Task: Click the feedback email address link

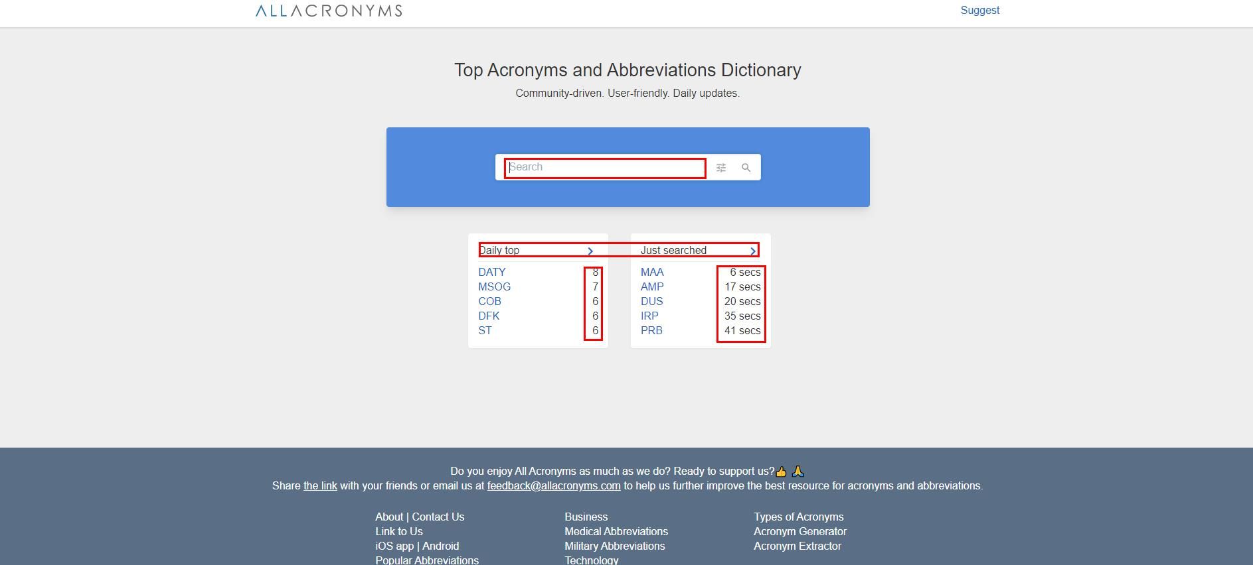Action: [554, 486]
